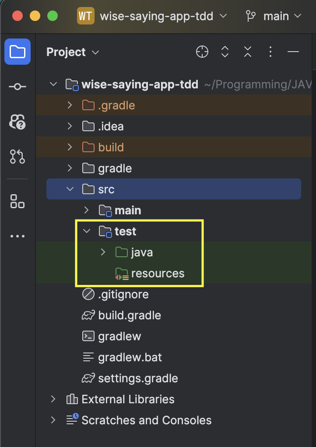Select the gradle folder name
Screen dimensions: 316x447
click(x=115, y=168)
